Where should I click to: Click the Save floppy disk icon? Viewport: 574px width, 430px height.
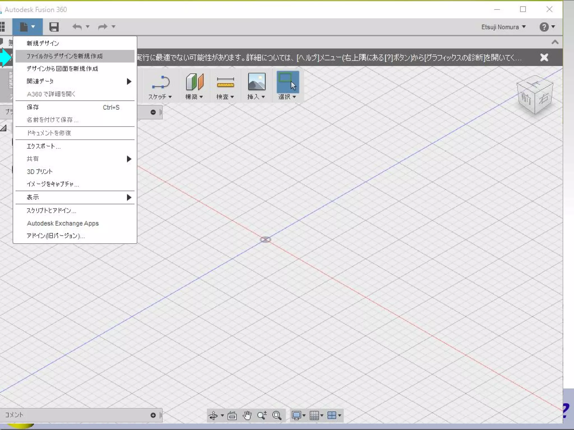(x=54, y=27)
